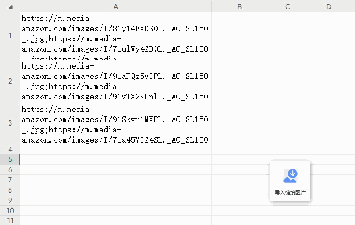Click the import link images icon
The image size is (355, 225).
290,176
